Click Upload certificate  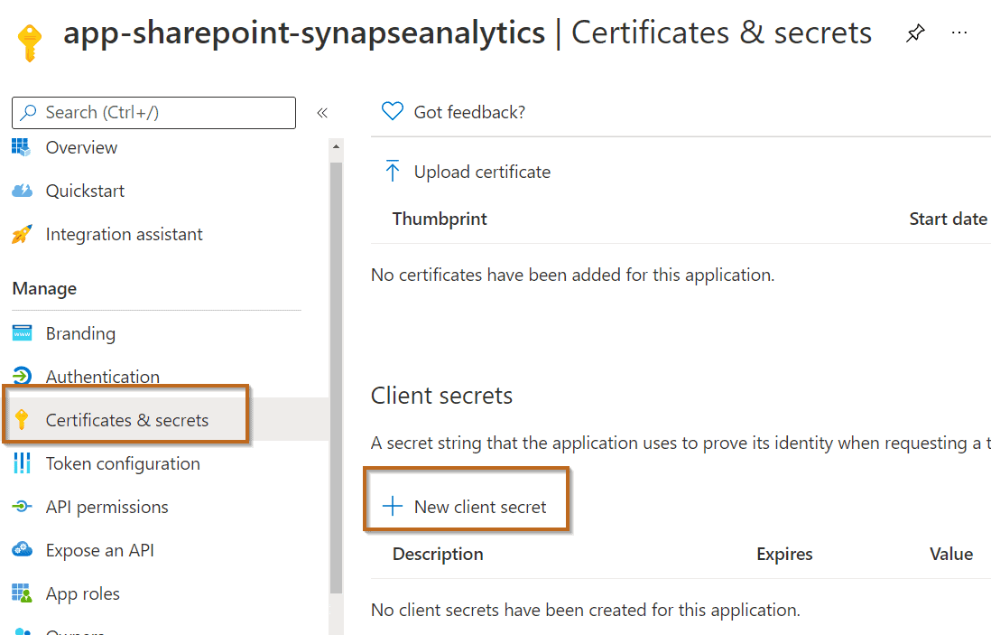pyautogui.click(x=482, y=172)
